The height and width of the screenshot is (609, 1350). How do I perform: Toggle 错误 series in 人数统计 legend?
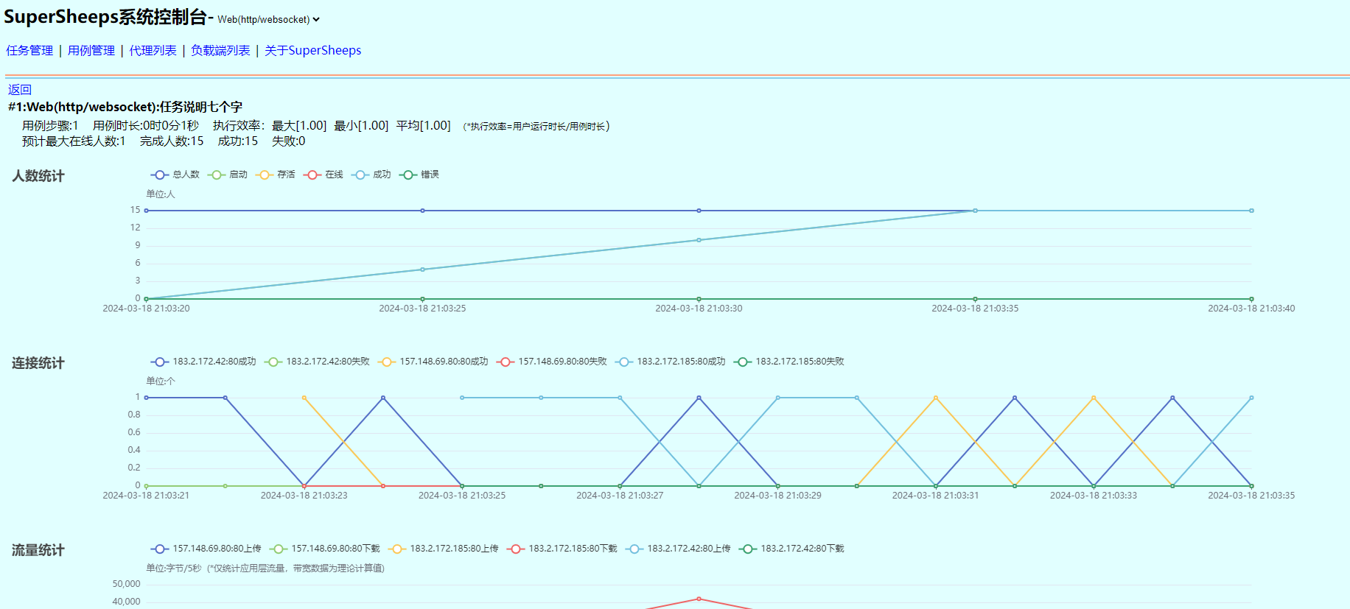point(419,175)
